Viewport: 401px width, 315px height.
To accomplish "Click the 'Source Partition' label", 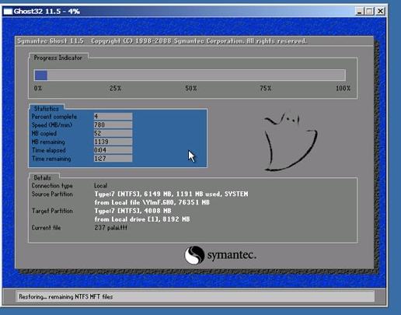I will [52, 194].
